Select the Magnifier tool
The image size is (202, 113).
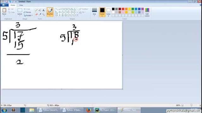(44, 14)
